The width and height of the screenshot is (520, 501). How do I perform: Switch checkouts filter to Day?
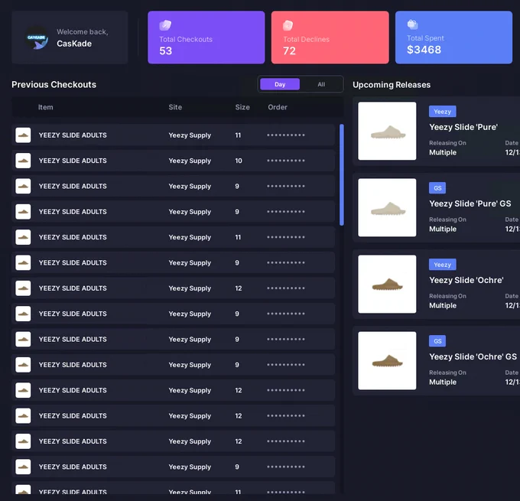280,84
